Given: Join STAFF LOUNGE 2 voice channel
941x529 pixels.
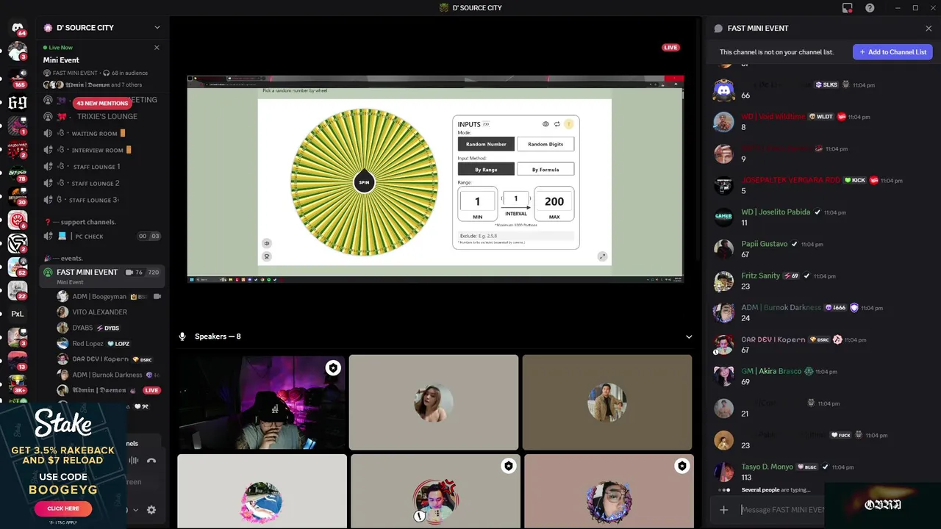Looking at the screenshot, I should tap(96, 184).
